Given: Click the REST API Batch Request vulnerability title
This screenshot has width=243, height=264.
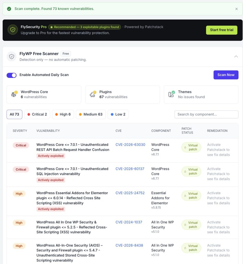Looking at the screenshot, I should 73,147.
